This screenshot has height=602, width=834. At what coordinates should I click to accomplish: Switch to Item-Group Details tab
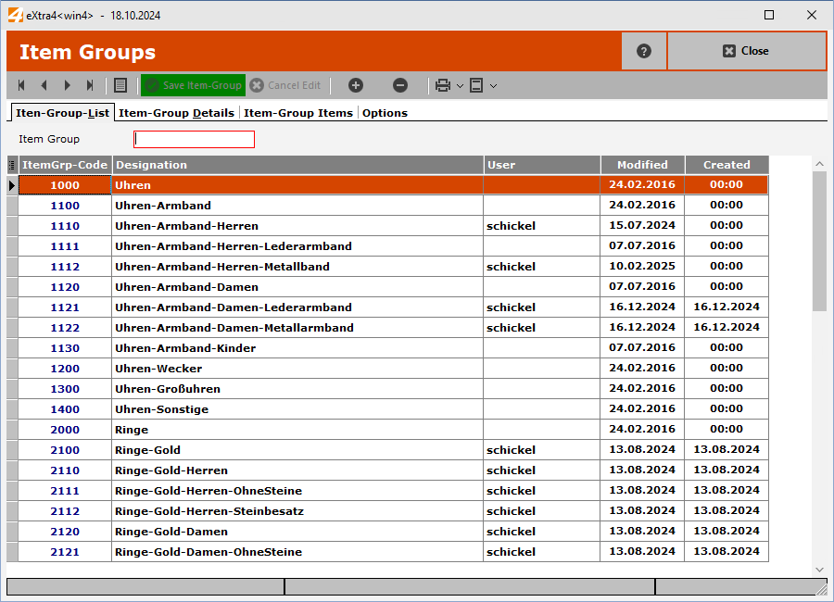(176, 113)
